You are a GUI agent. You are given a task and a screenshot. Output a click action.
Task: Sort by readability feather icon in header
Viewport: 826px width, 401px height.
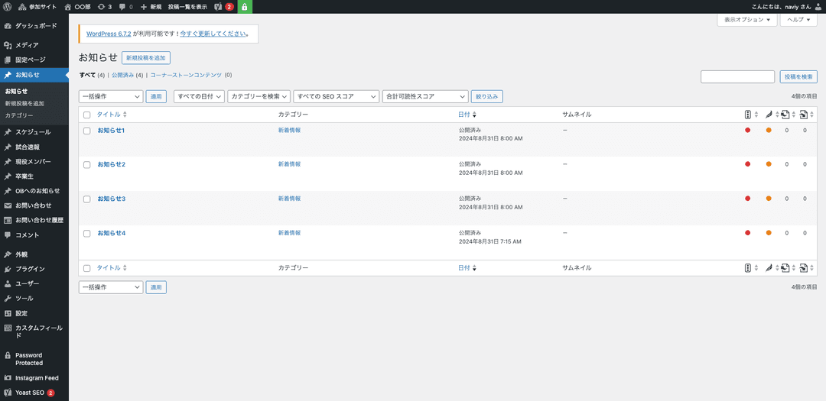(771, 115)
